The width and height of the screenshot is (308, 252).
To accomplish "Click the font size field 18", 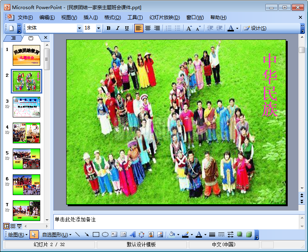I will [x=90, y=28].
